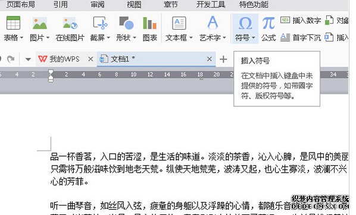Select the 截屏 screenshot tool icon
This screenshot has height=215, width=356.
(100, 23)
